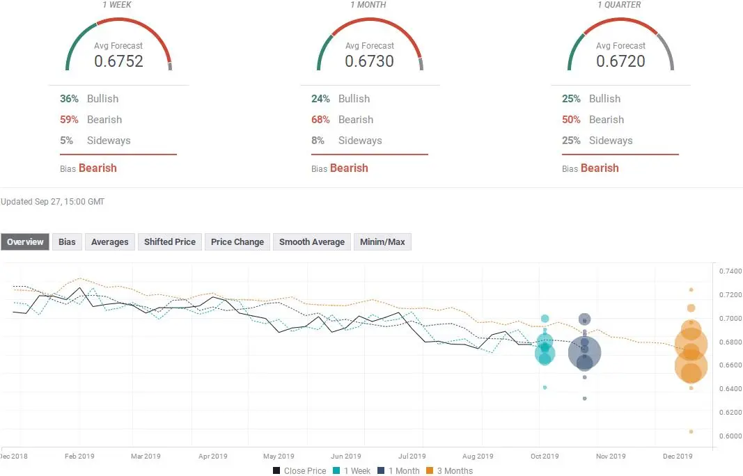The image size is (743, 476).
Task: Click the 24% Bullish row
Action: click(341, 99)
